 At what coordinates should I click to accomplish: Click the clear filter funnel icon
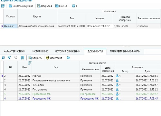[15, 58]
